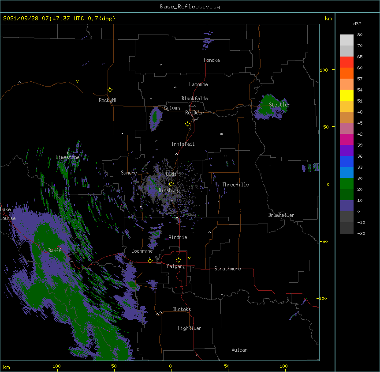
Task: Select the yellow 51-54 dBZ swatch
Action: (x=346, y=95)
